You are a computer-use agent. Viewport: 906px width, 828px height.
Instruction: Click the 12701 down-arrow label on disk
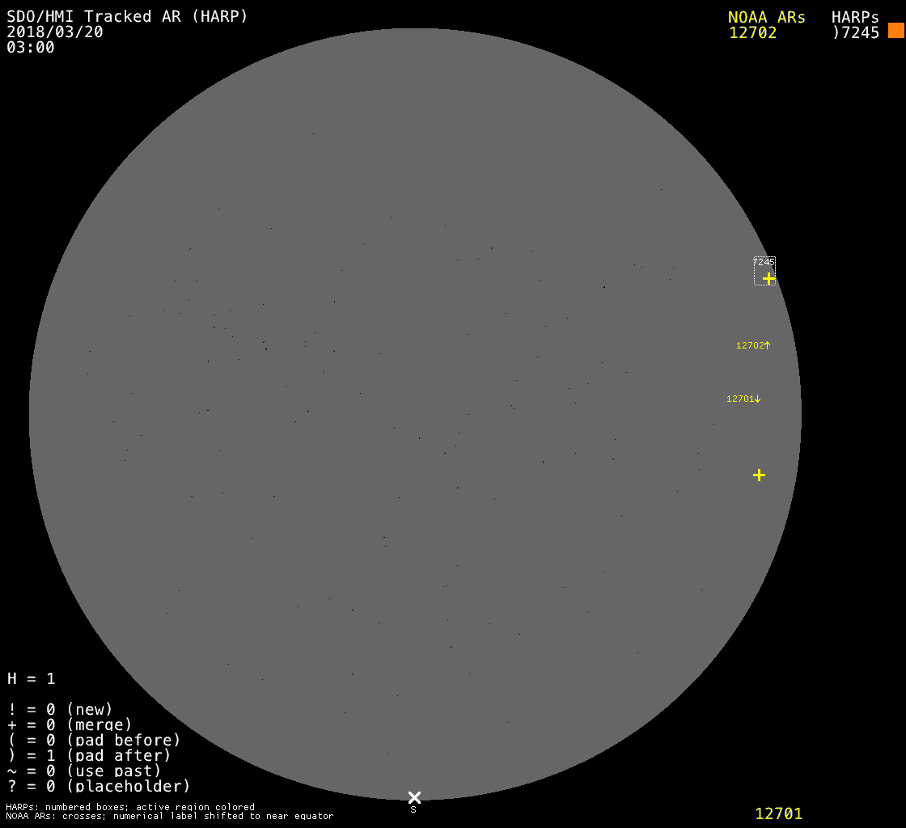pyautogui.click(x=743, y=399)
